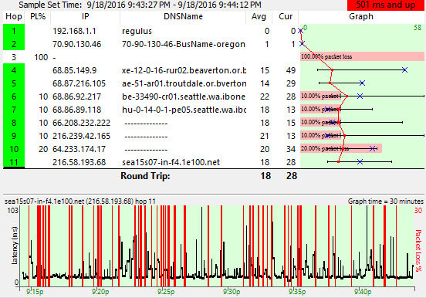Click IP address 70.90.130.46
This screenshot has width=426, height=298.
77,44
